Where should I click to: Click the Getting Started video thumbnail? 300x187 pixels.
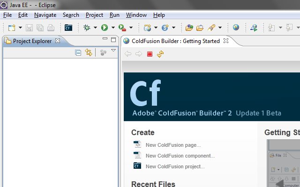click(283, 163)
